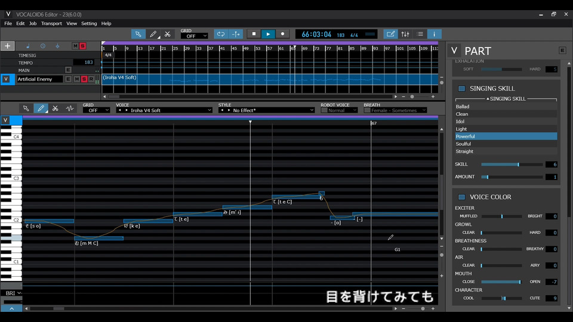The image size is (573, 322).
Task: Open effects E on Artificial Enemy track
Action: click(68, 79)
